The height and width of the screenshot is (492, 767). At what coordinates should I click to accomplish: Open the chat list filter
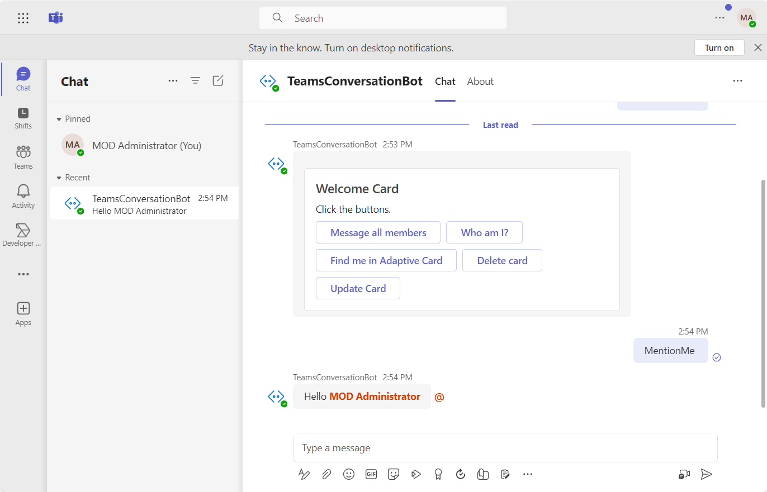click(195, 81)
